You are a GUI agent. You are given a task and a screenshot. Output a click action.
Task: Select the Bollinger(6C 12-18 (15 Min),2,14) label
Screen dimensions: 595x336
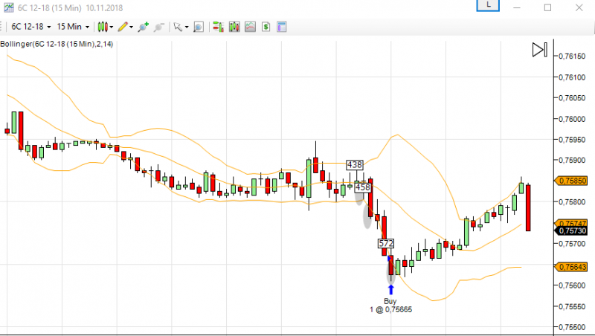pyautogui.click(x=57, y=44)
